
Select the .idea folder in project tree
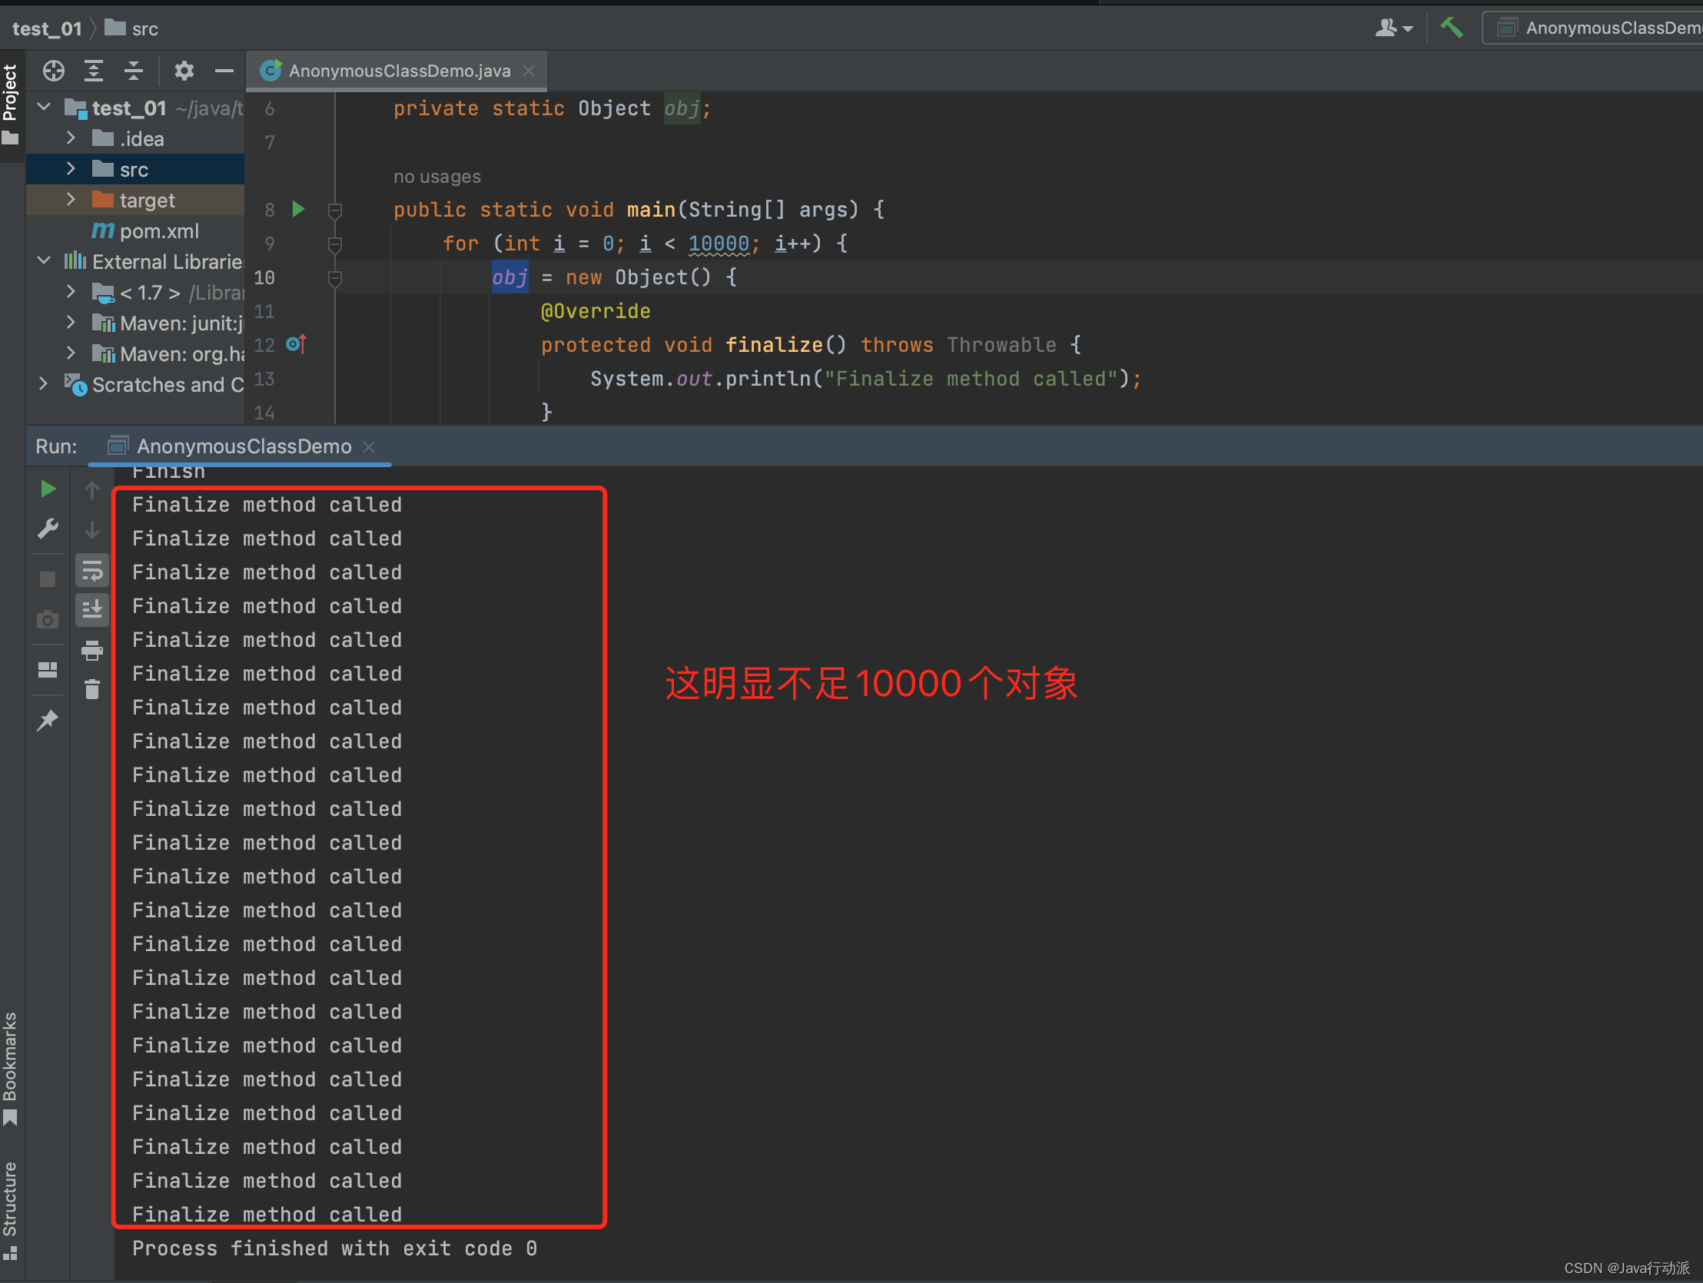pyautogui.click(x=135, y=138)
